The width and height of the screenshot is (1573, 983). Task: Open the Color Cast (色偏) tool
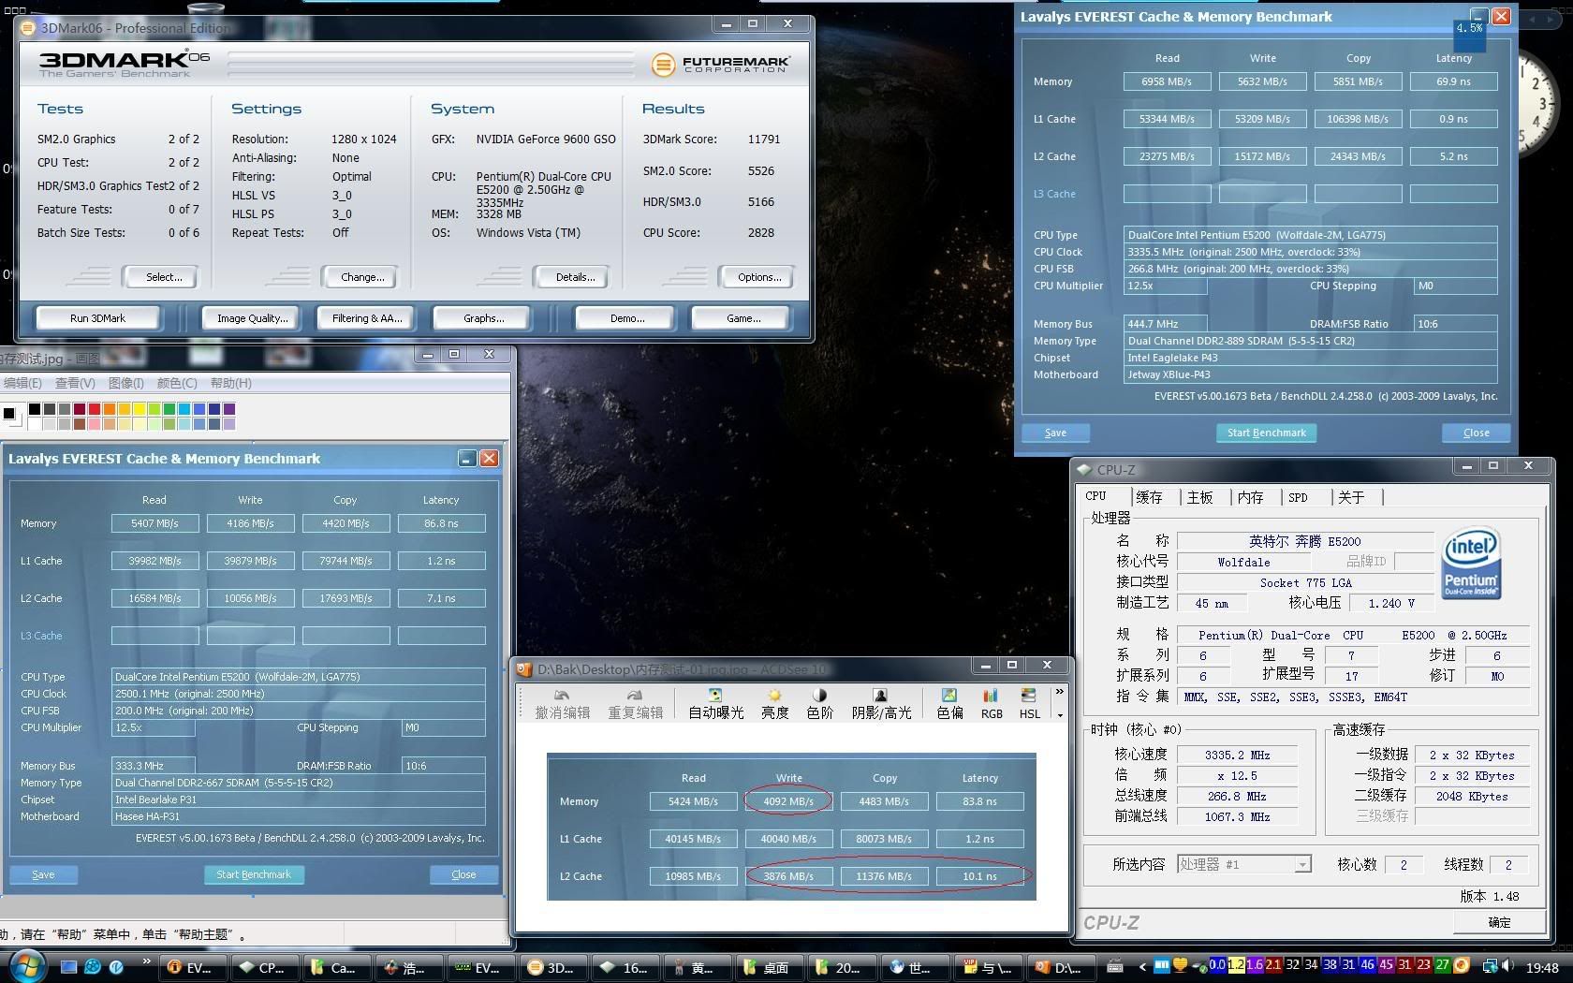click(949, 697)
